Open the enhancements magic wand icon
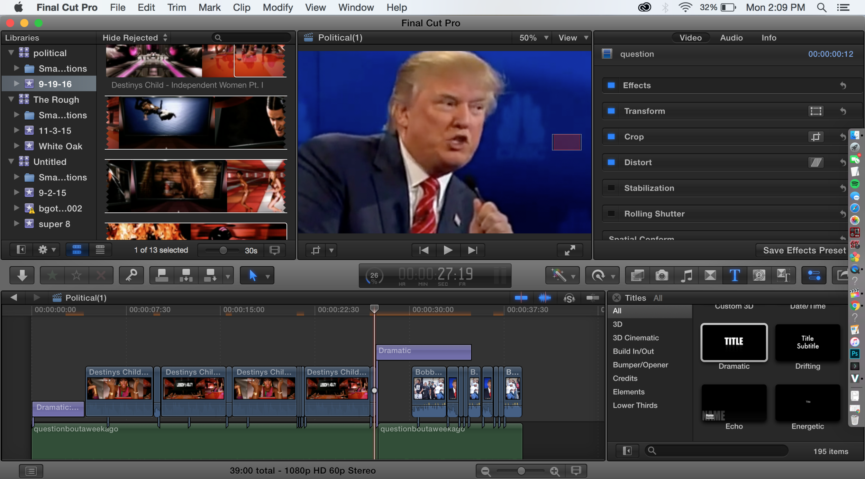 click(x=558, y=276)
